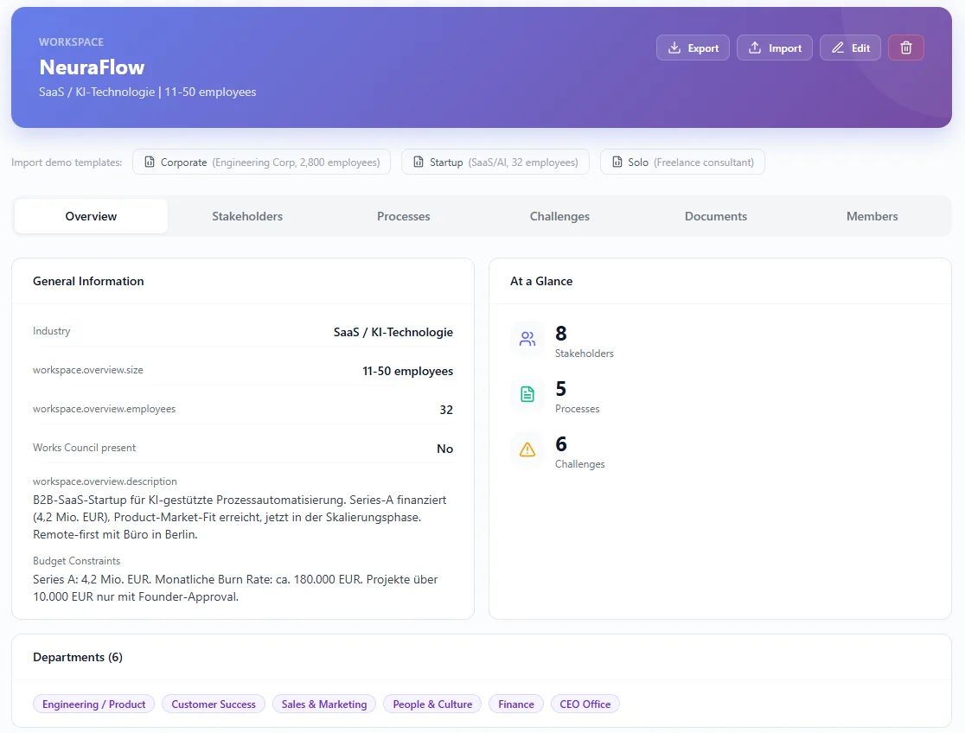The image size is (965, 733).
Task: Open the Challenges tab
Action: coord(559,216)
